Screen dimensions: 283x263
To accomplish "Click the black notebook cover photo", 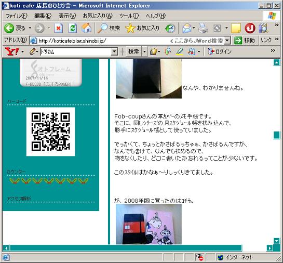I will click(149, 78).
